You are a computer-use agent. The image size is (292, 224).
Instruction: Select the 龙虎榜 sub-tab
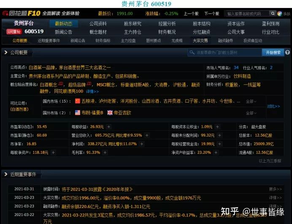(x=177, y=41)
